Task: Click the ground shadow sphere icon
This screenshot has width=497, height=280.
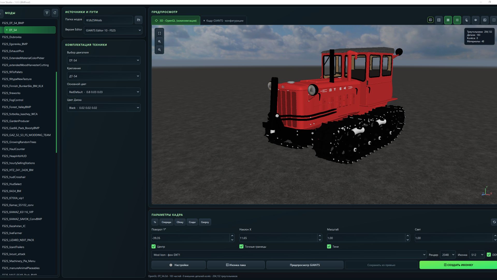Action: [x=466, y=20]
